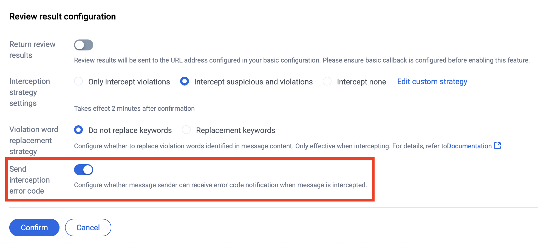Follow the Documentation hyperlink
538x244 pixels.
pyautogui.click(x=469, y=146)
